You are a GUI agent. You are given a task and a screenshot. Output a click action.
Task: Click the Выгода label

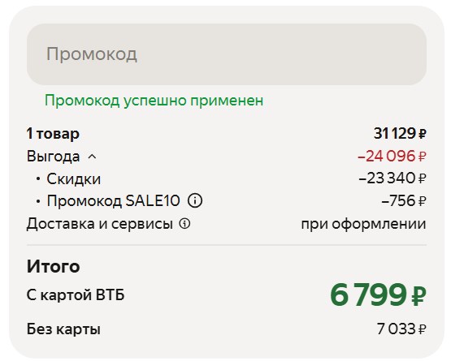click(53, 157)
